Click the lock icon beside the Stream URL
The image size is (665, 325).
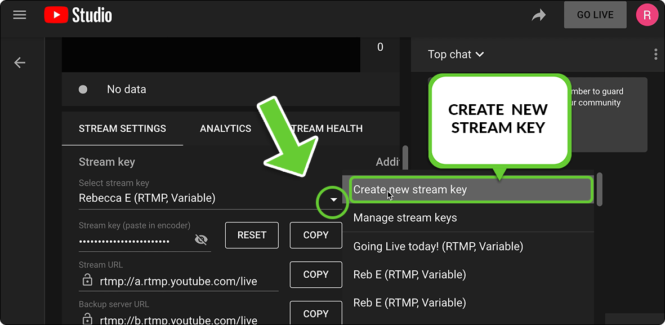click(x=87, y=280)
